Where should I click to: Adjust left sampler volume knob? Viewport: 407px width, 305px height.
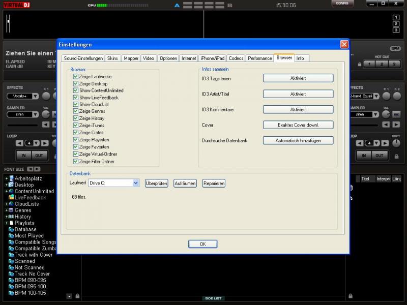click(46, 114)
